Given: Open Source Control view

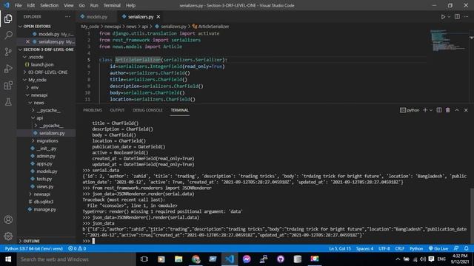Looking at the screenshot, I should point(8,52).
